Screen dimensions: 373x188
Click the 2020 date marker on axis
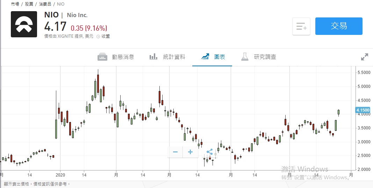click(x=60, y=174)
